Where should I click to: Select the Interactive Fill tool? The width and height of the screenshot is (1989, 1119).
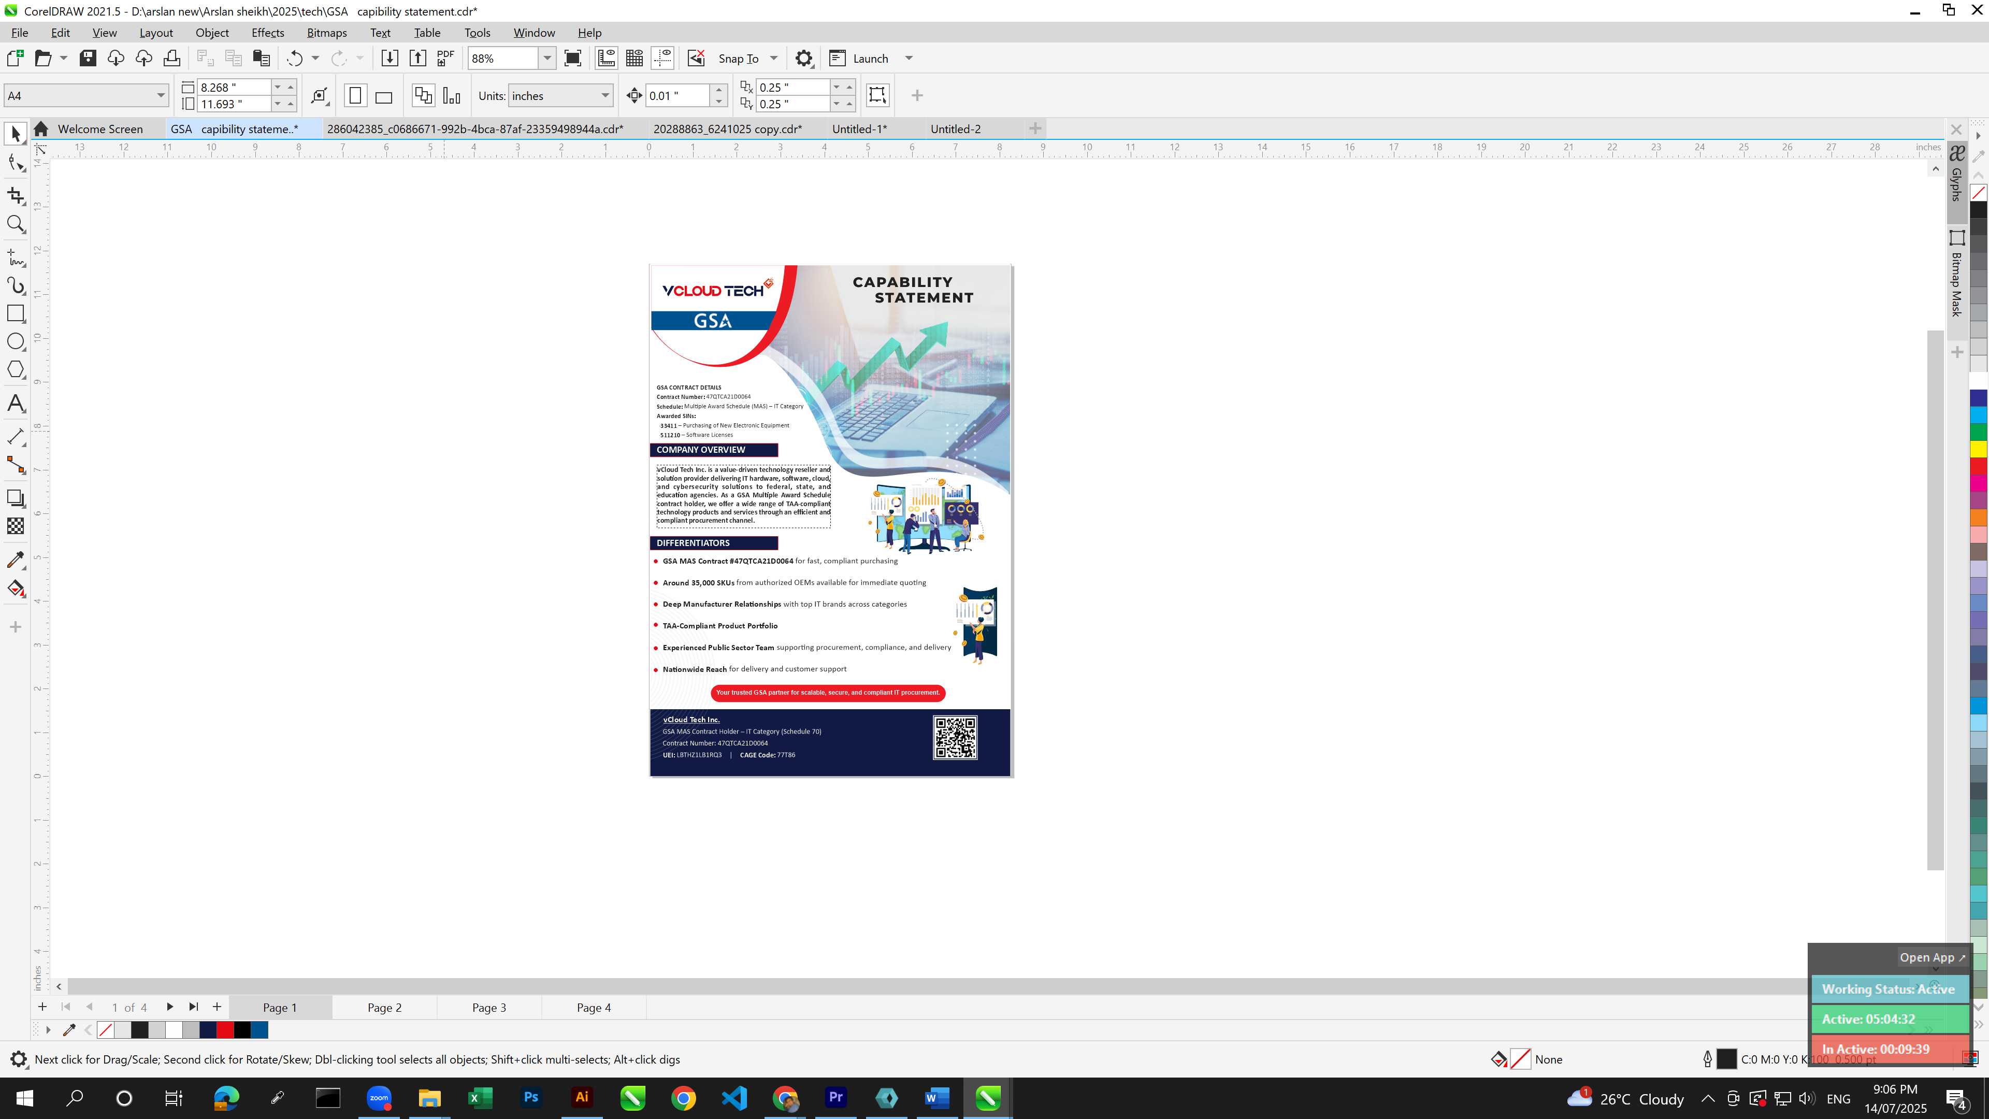(x=16, y=589)
